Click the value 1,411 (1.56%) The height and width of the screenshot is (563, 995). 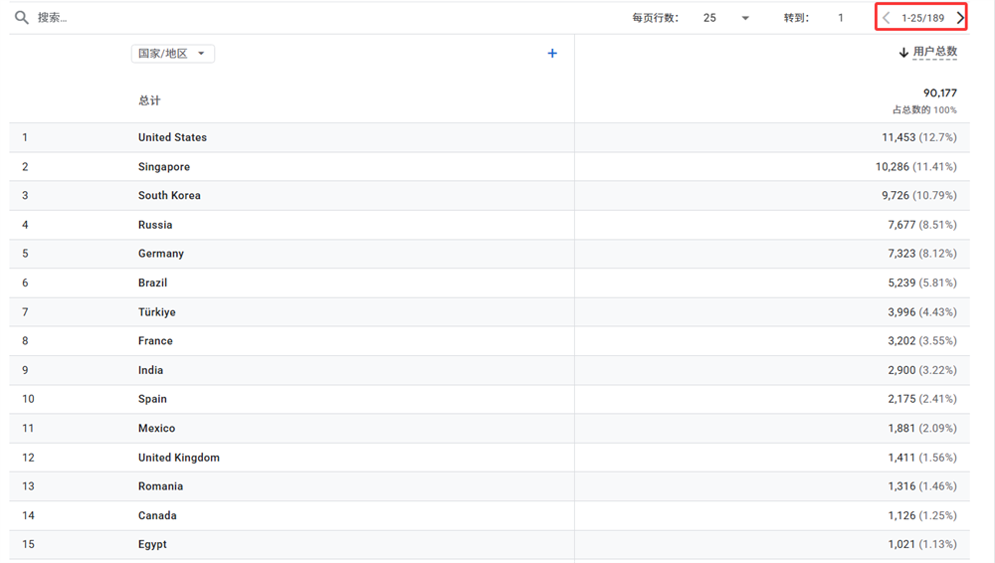922,458
